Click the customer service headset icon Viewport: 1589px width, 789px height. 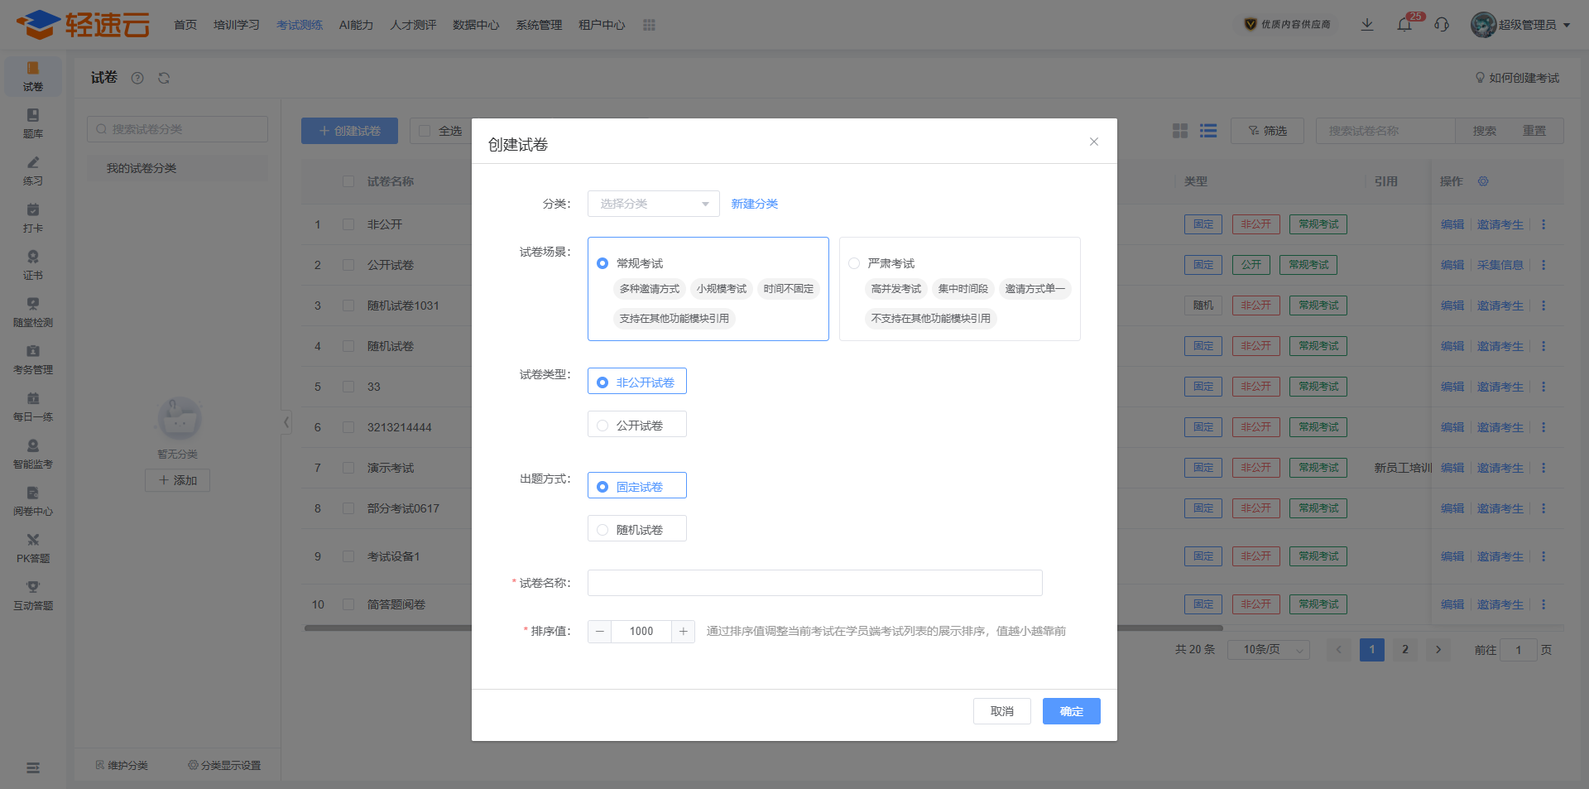pyautogui.click(x=1442, y=25)
